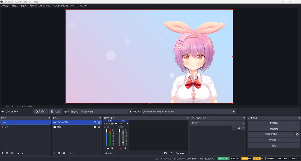Viewport: 301px width, 161px height.
Task: Hide the ゲームキャプチャ source with its eye icon
Action: (95, 122)
